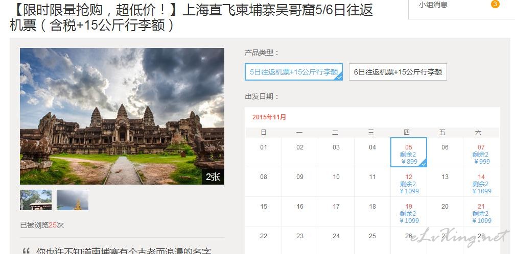Select the second small gallery thumbnail
Viewport: 515px width, 254px height.
(x=73, y=200)
